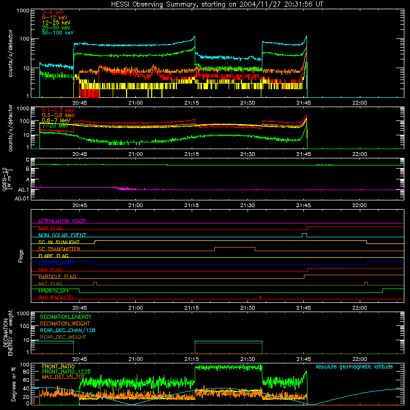Click the 0.3-0.8 MeV legend entry

[x=58, y=115]
